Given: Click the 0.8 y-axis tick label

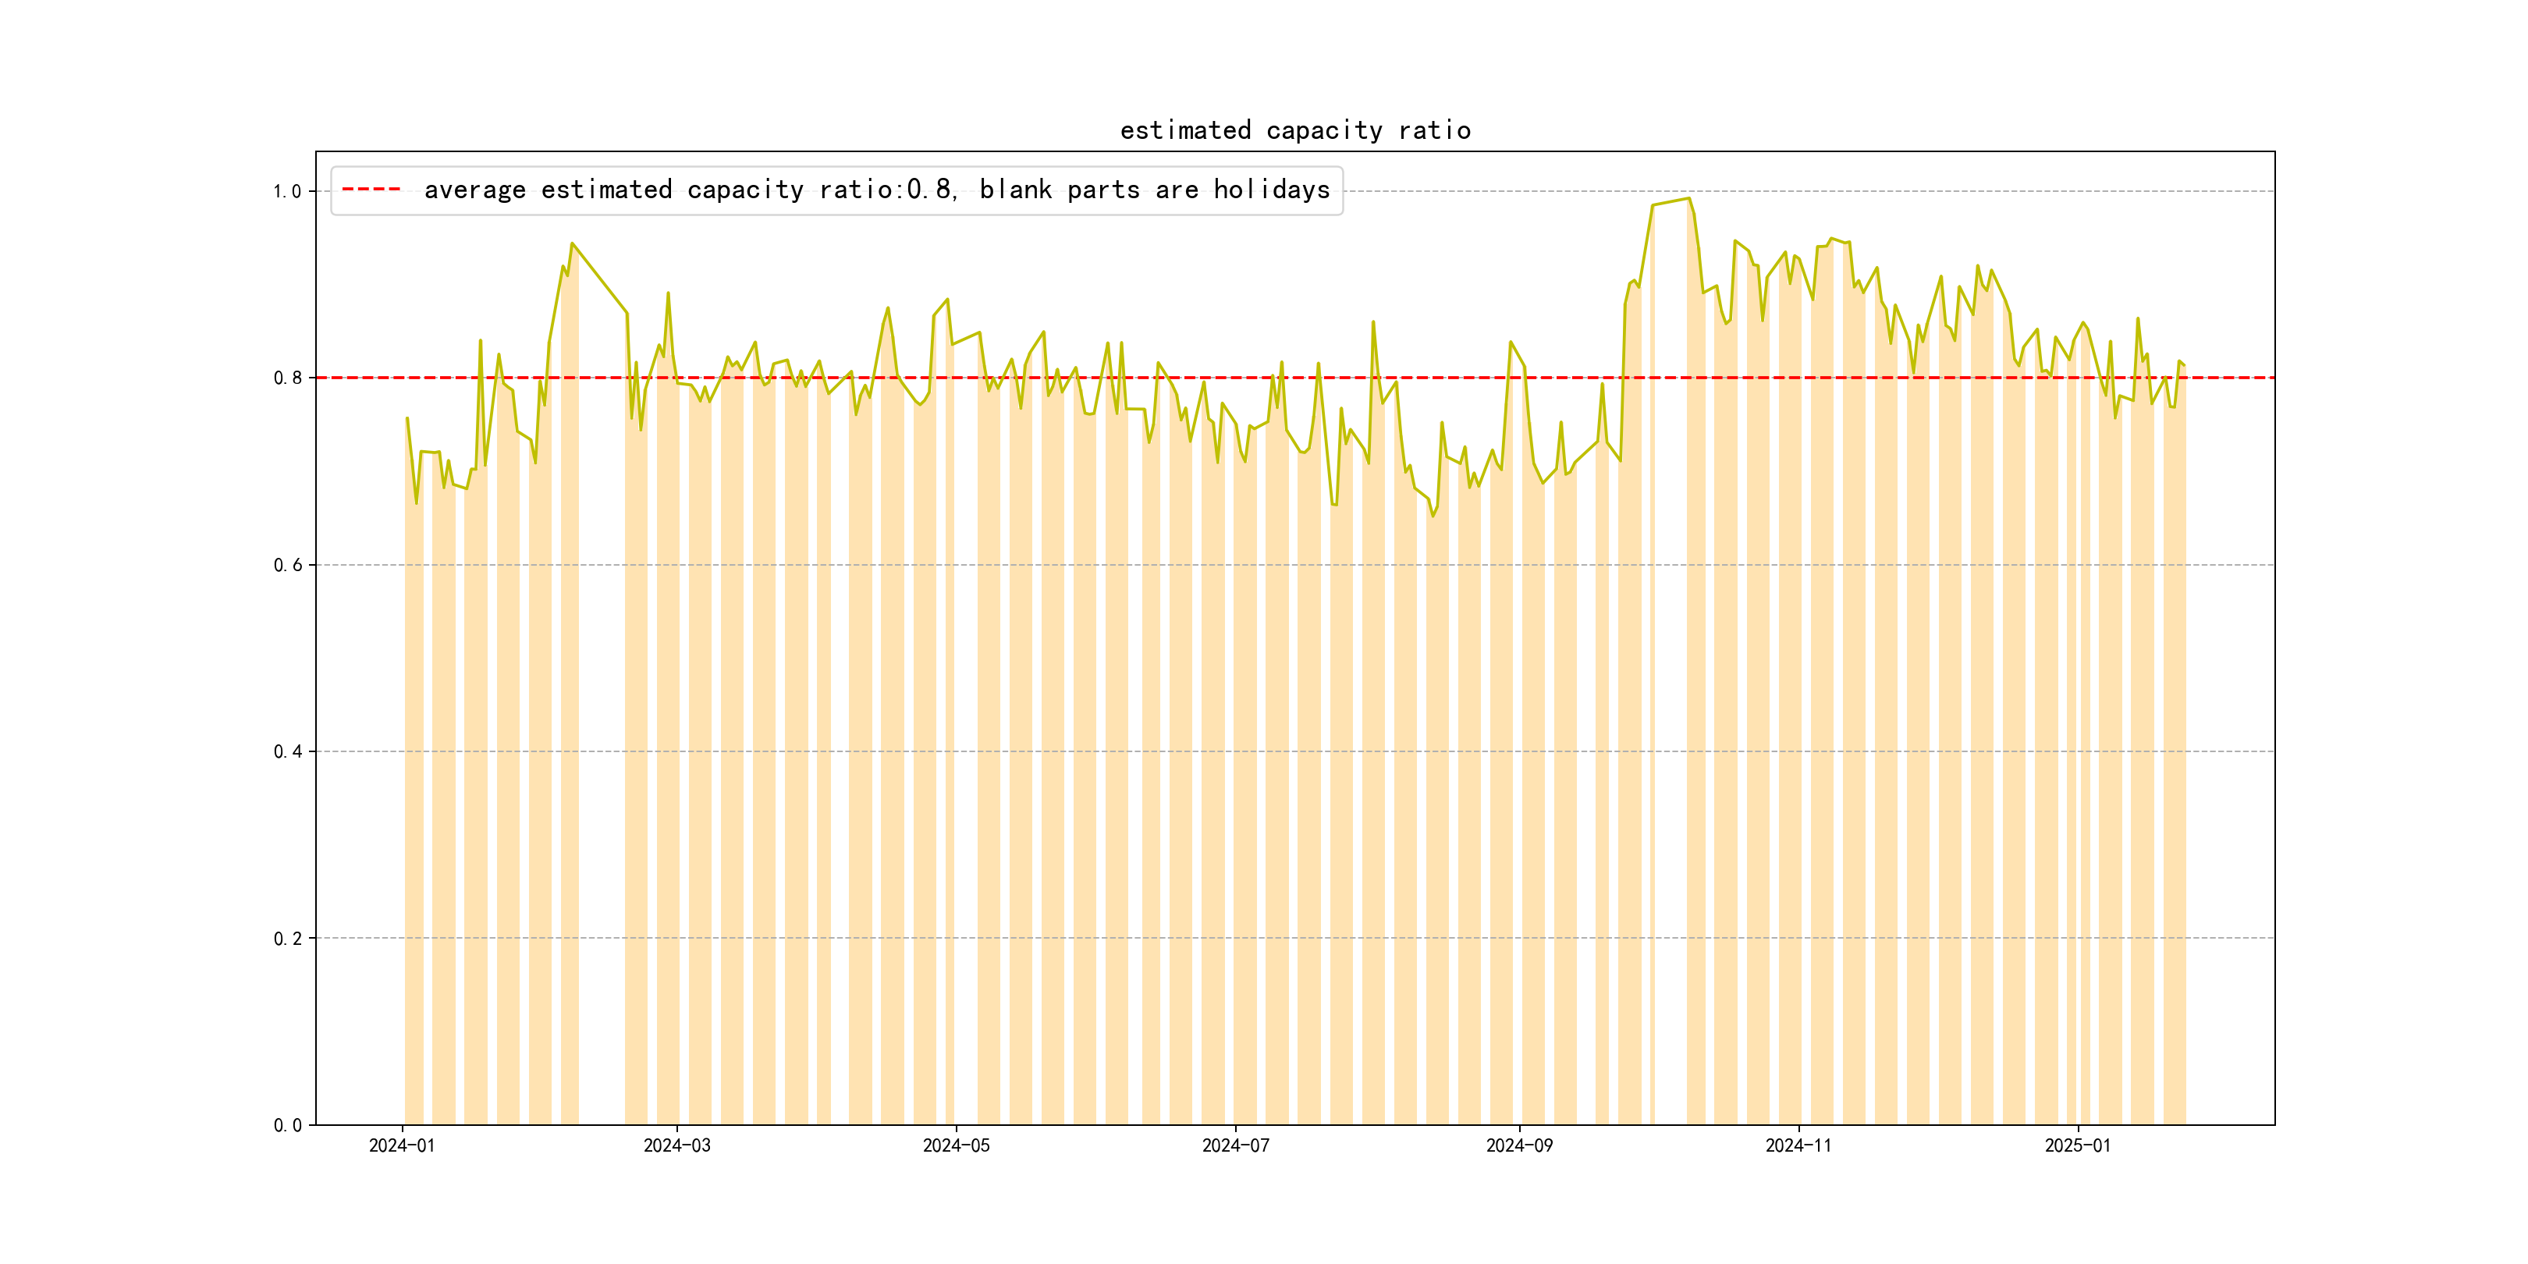Looking at the screenshot, I should pyautogui.click(x=286, y=378).
